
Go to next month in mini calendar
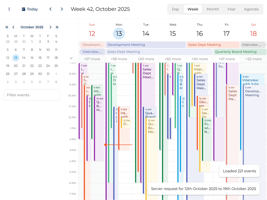[51, 27]
